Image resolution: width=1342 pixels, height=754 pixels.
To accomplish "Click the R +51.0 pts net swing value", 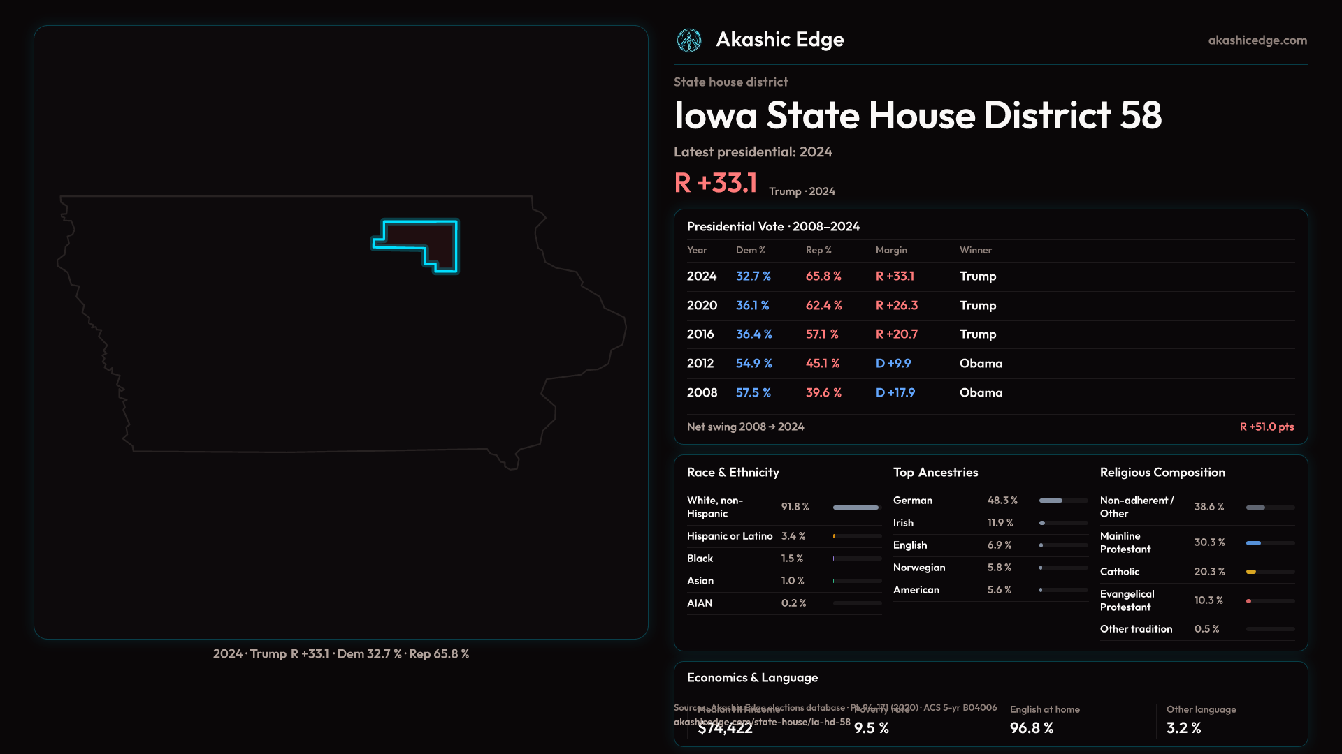I will click(x=1266, y=427).
